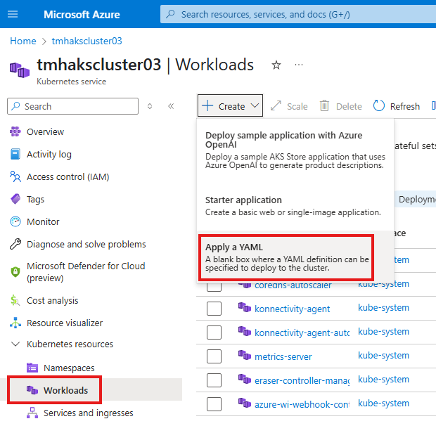Click the Namespaces icon

tap(32, 368)
